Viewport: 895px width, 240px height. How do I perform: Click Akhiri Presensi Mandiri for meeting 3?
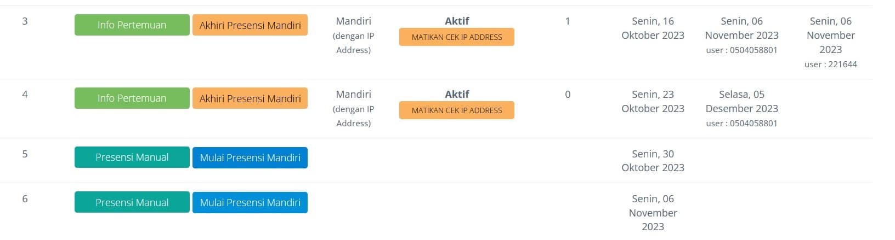[x=250, y=25]
